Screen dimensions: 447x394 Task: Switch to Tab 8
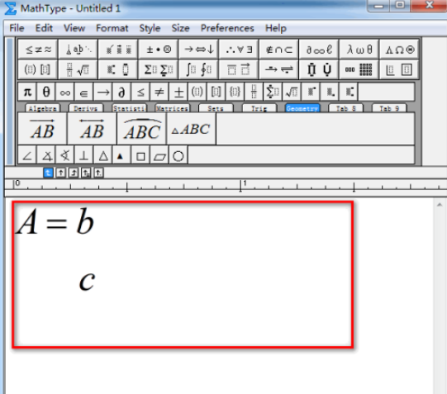coord(346,108)
